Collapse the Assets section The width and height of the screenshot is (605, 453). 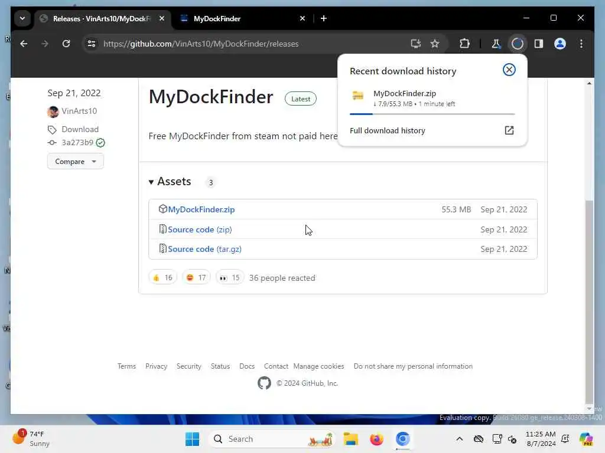point(170,182)
